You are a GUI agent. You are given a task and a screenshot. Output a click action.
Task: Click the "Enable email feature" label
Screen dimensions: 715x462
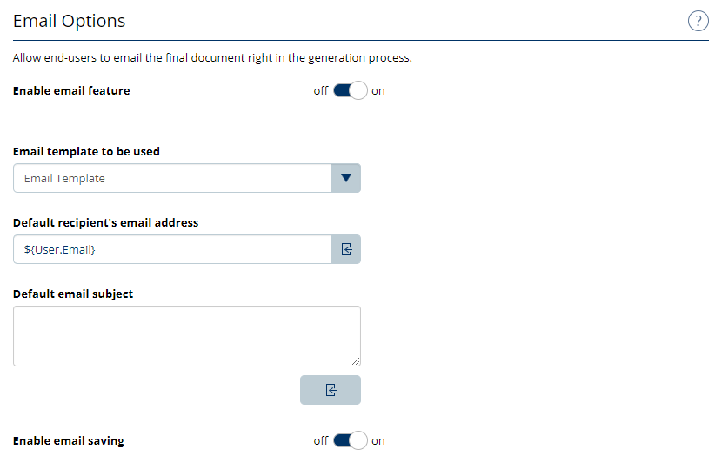coord(71,90)
